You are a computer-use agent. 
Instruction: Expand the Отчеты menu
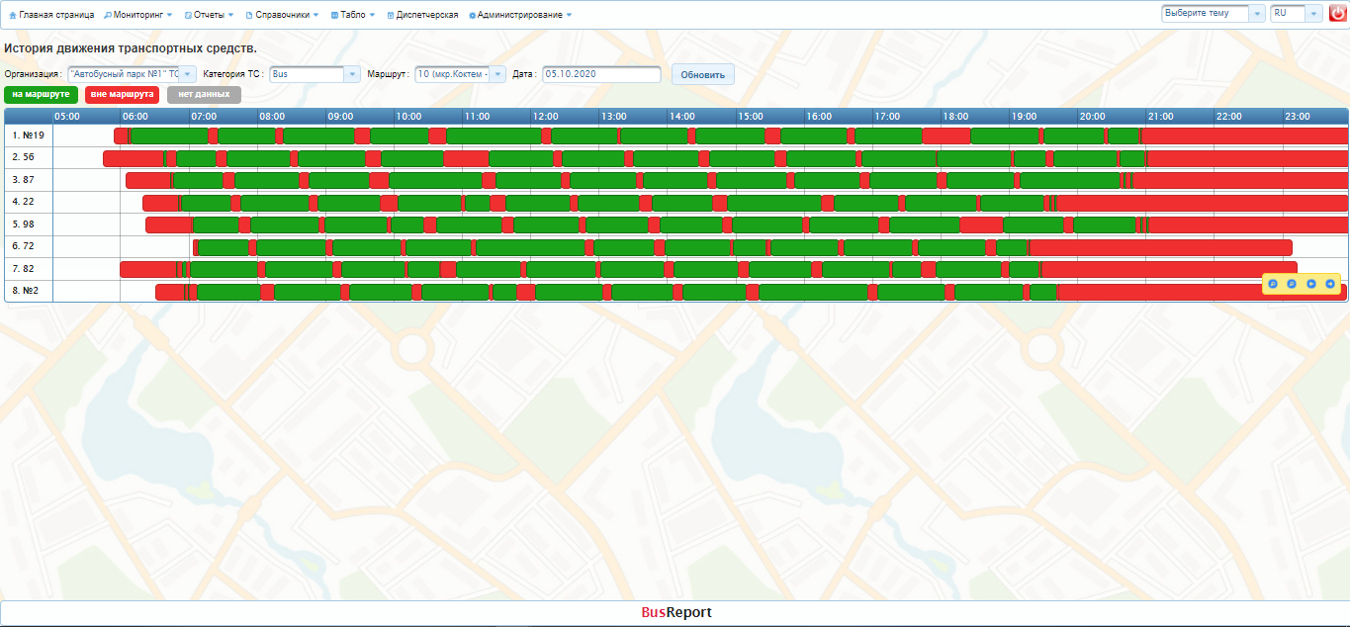[210, 15]
